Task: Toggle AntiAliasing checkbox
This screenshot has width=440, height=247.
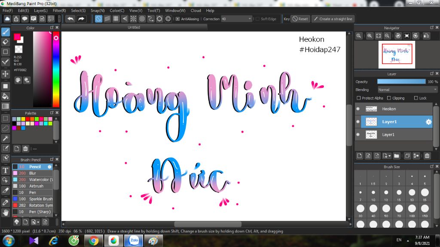Action: (177, 19)
